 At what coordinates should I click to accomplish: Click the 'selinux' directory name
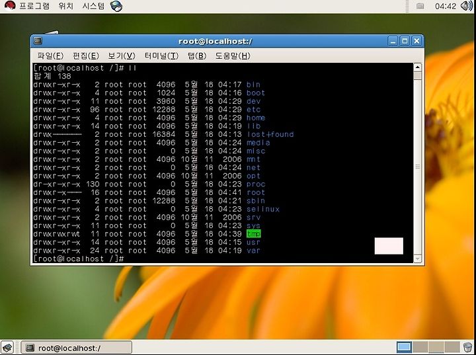263,209
